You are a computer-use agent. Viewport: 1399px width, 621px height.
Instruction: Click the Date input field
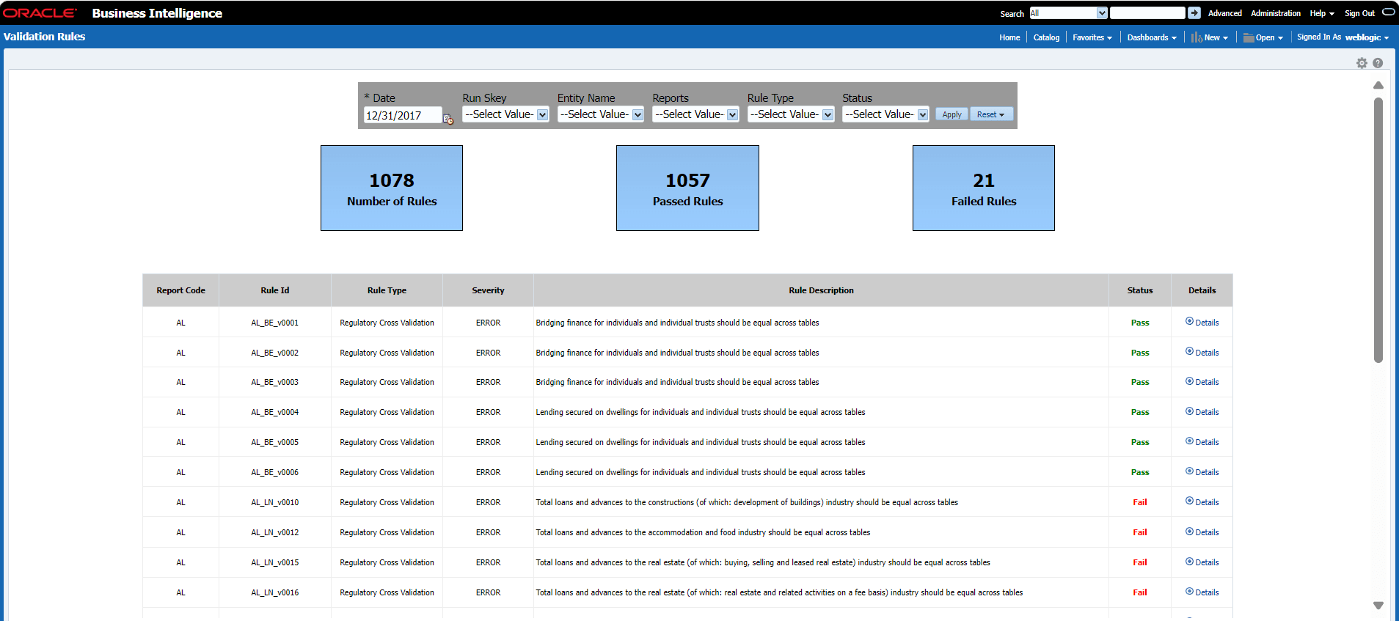[403, 115]
